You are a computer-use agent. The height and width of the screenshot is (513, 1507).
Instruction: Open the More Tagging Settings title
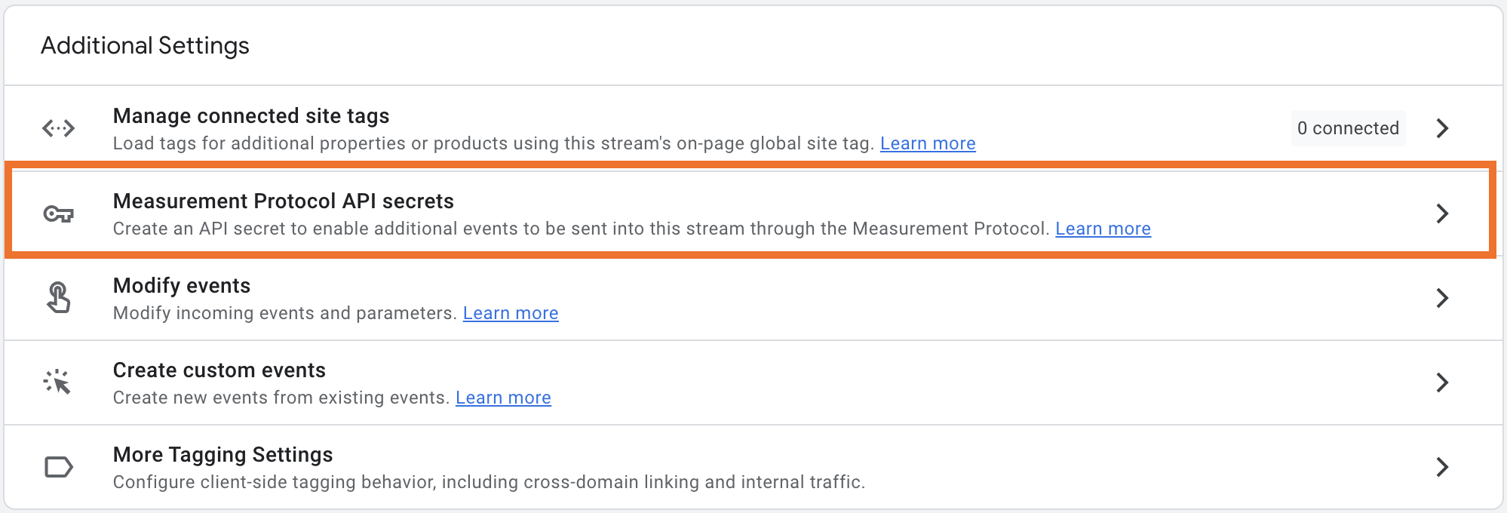[223, 454]
